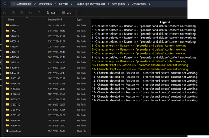209x138 pixels.
Task: Select folder icon of 2-444679
Action: (7, 36)
